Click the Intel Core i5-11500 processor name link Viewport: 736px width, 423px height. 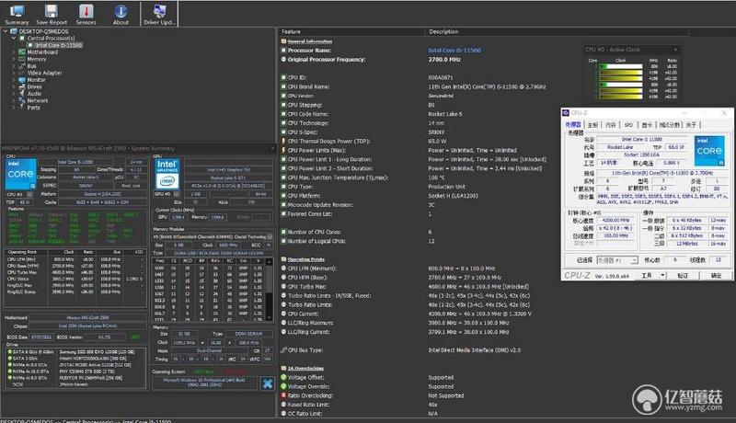[454, 51]
